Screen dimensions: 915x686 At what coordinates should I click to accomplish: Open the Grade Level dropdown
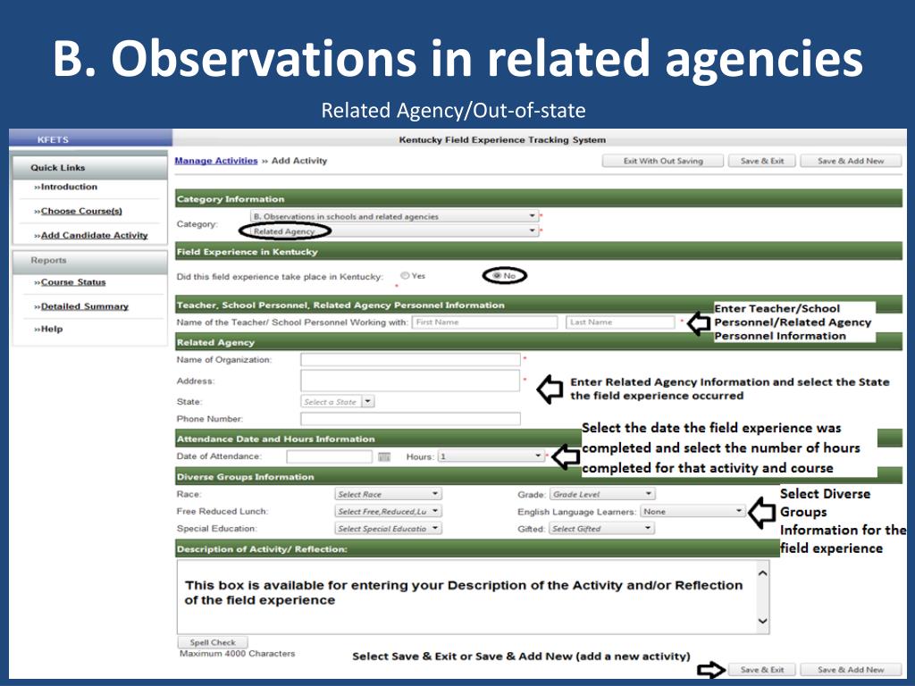(601, 494)
